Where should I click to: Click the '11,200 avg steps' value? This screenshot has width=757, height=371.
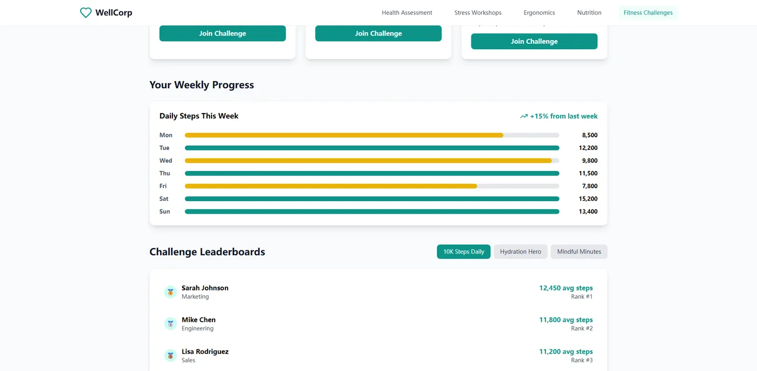[566, 352]
